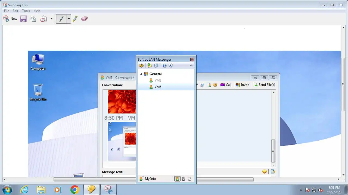The height and width of the screenshot is (195, 348).
Task: Open the File menu
Action: pyautogui.click(x=7, y=11)
